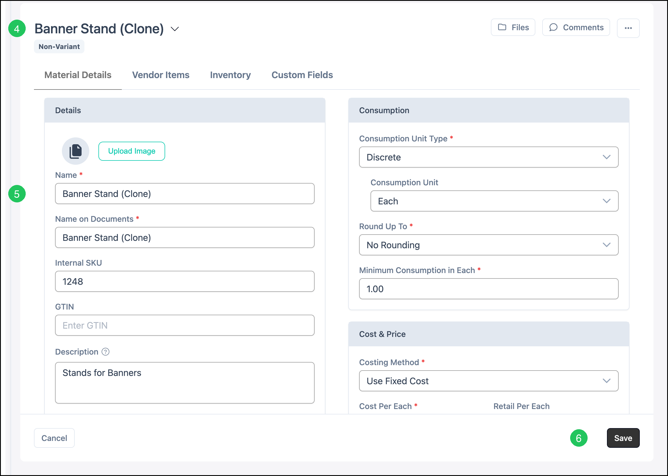The image size is (668, 476).
Task: Click the GTIN input field
Action: [185, 325]
